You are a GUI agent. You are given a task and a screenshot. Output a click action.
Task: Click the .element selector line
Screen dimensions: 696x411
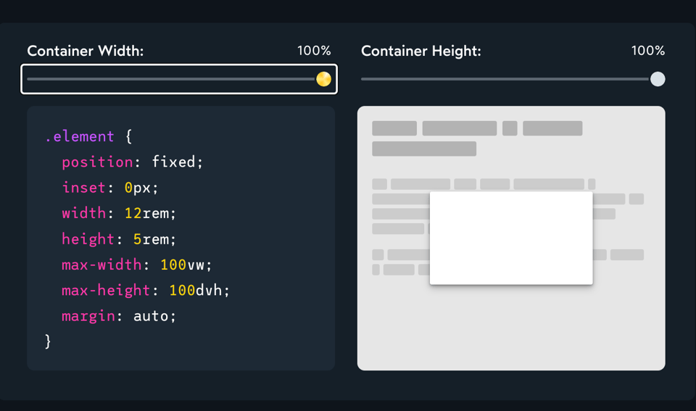[x=88, y=136]
